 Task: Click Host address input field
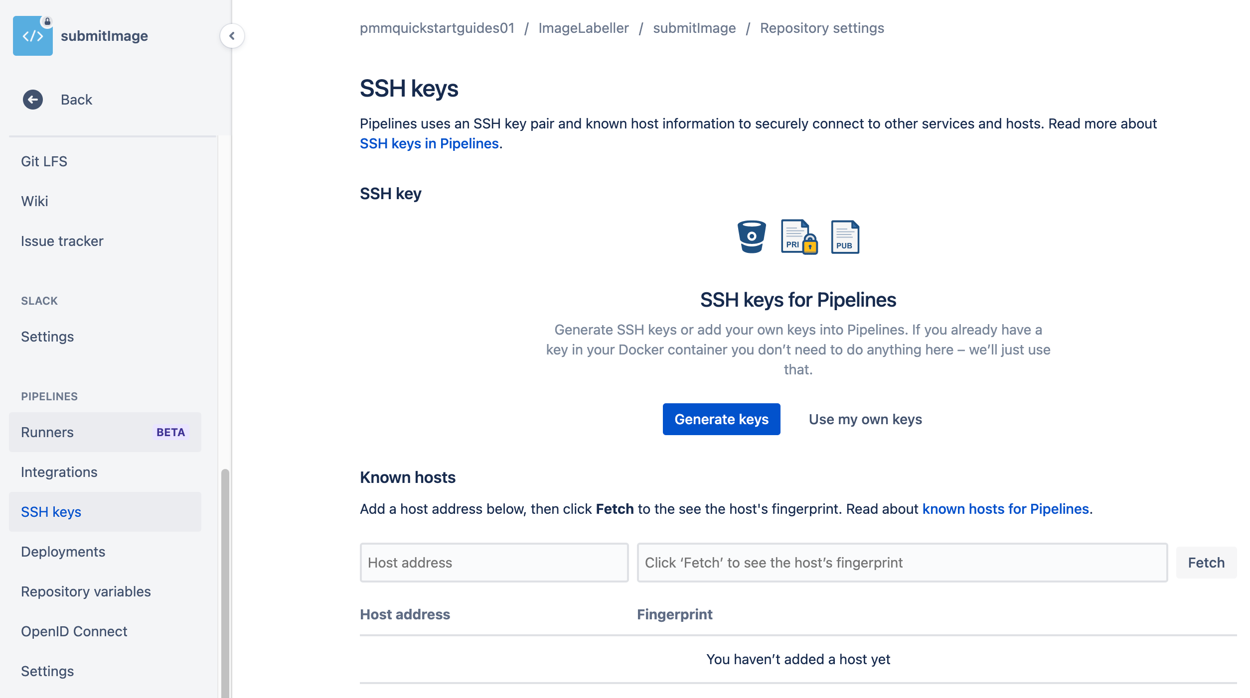click(x=494, y=562)
